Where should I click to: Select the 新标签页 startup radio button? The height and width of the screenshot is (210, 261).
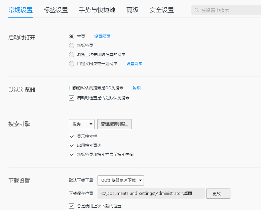(72, 46)
